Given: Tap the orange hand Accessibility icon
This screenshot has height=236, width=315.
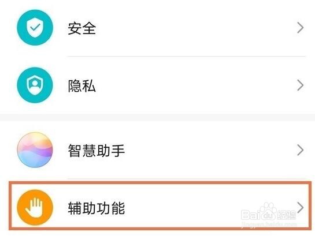Looking at the screenshot, I should pos(35,207).
